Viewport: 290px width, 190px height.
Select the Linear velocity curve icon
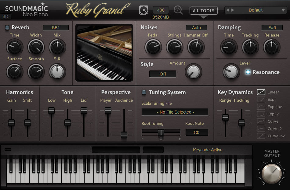pyautogui.click(x=261, y=92)
